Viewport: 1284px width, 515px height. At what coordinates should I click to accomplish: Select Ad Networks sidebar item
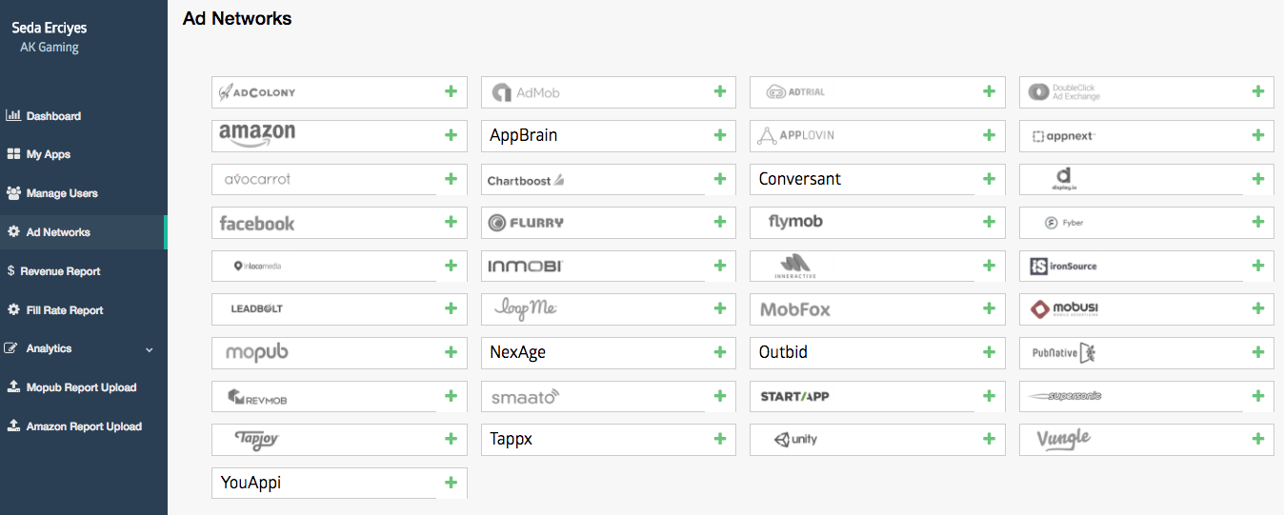(x=84, y=232)
